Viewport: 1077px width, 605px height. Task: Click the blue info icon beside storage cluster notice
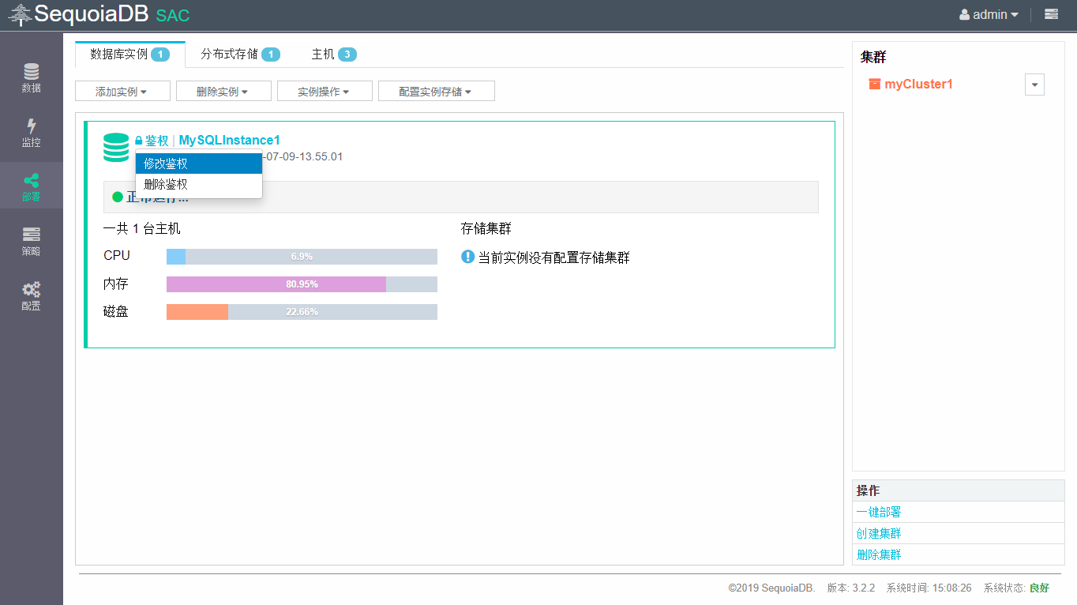(467, 257)
